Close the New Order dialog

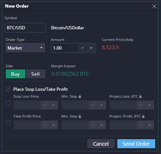154,6
